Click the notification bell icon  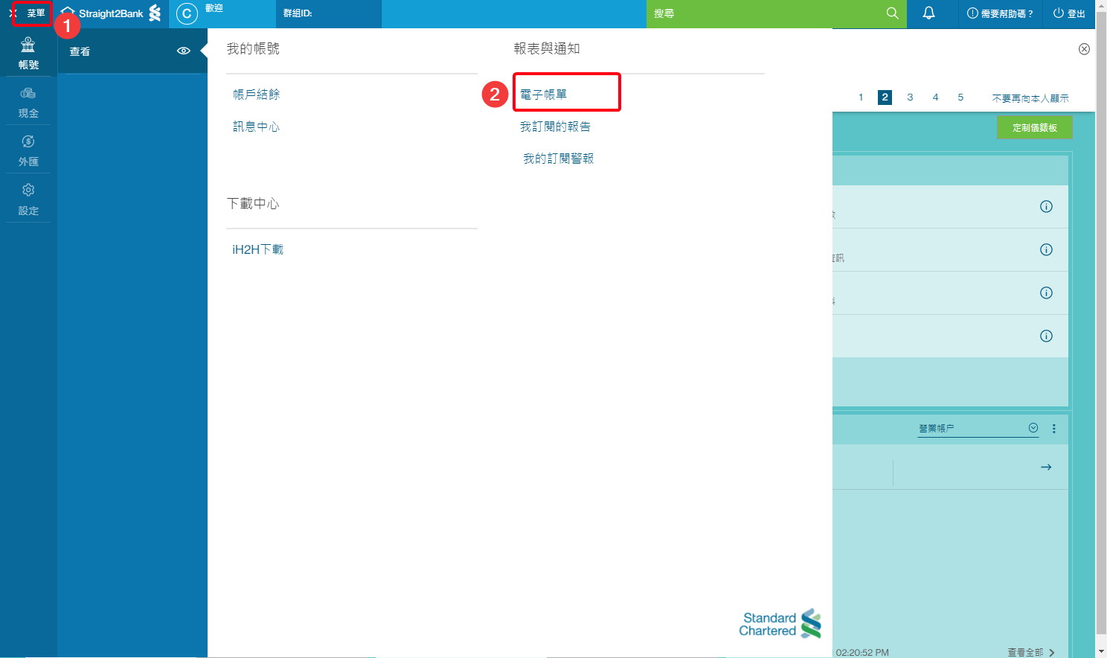pyautogui.click(x=928, y=13)
